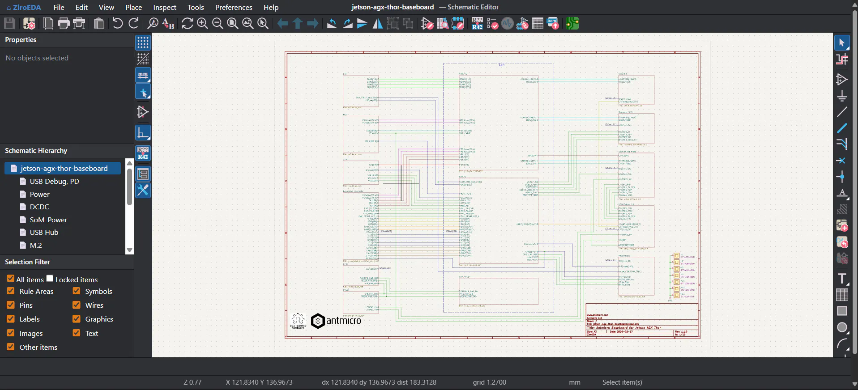Click the hierarchy panel scrollbar thumb
Screen dimensions: 858x390
pyautogui.click(x=130, y=187)
